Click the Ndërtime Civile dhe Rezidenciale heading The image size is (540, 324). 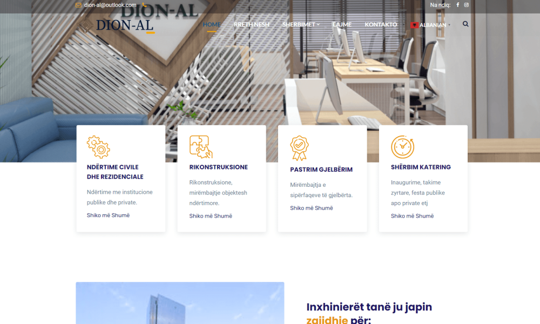[115, 172]
